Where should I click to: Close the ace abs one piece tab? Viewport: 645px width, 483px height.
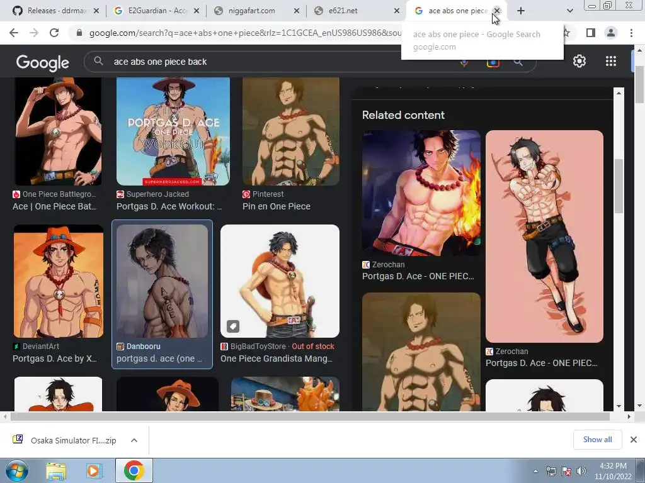[497, 11]
